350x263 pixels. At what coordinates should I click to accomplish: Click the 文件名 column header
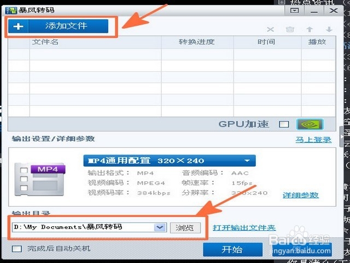(95, 42)
